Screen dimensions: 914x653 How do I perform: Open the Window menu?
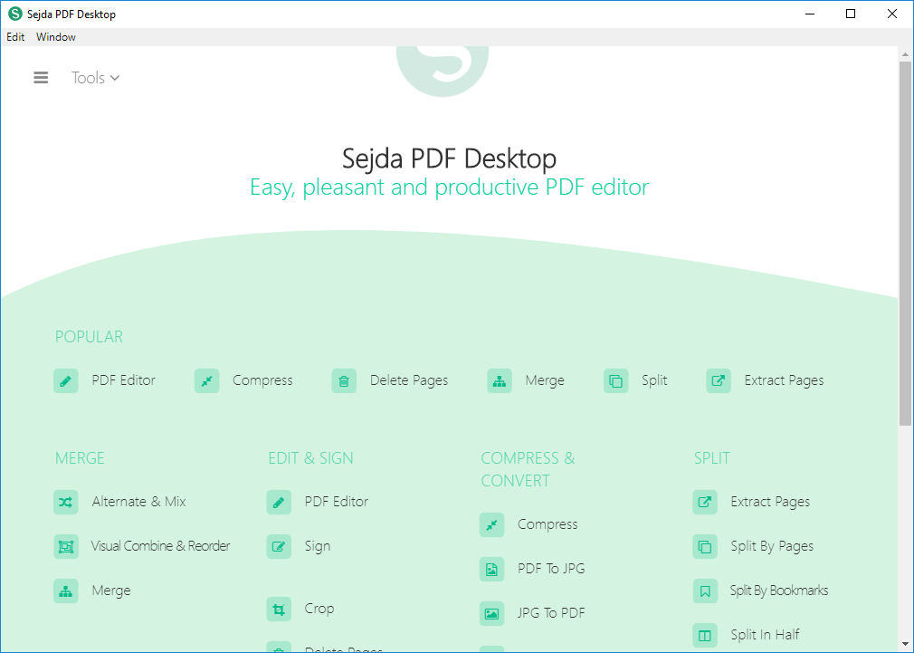pos(56,37)
